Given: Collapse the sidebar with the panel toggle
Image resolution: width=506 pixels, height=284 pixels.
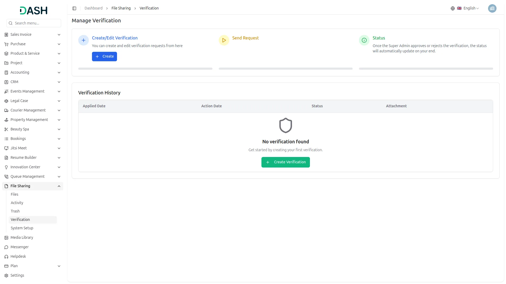Looking at the screenshot, I should pyautogui.click(x=74, y=8).
